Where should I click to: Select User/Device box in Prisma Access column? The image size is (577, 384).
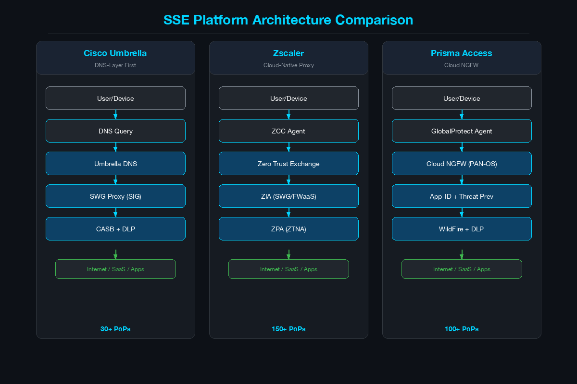tap(462, 98)
